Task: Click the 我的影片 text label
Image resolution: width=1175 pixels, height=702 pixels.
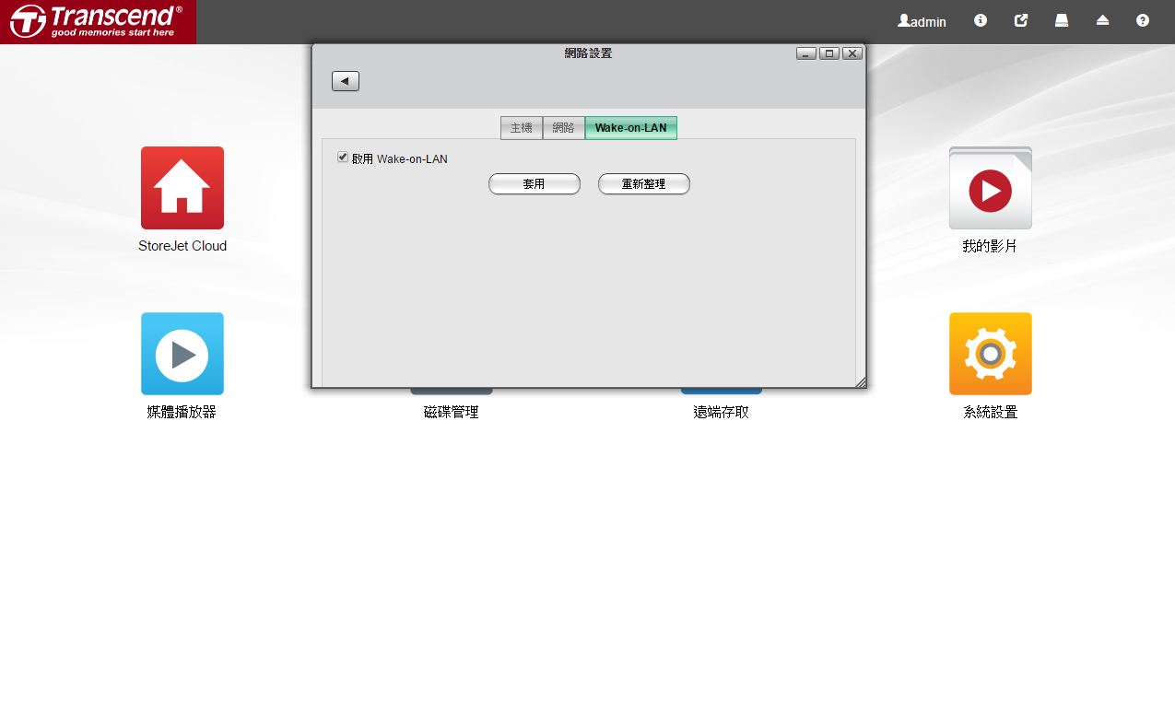Action: click(x=991, y=247)
